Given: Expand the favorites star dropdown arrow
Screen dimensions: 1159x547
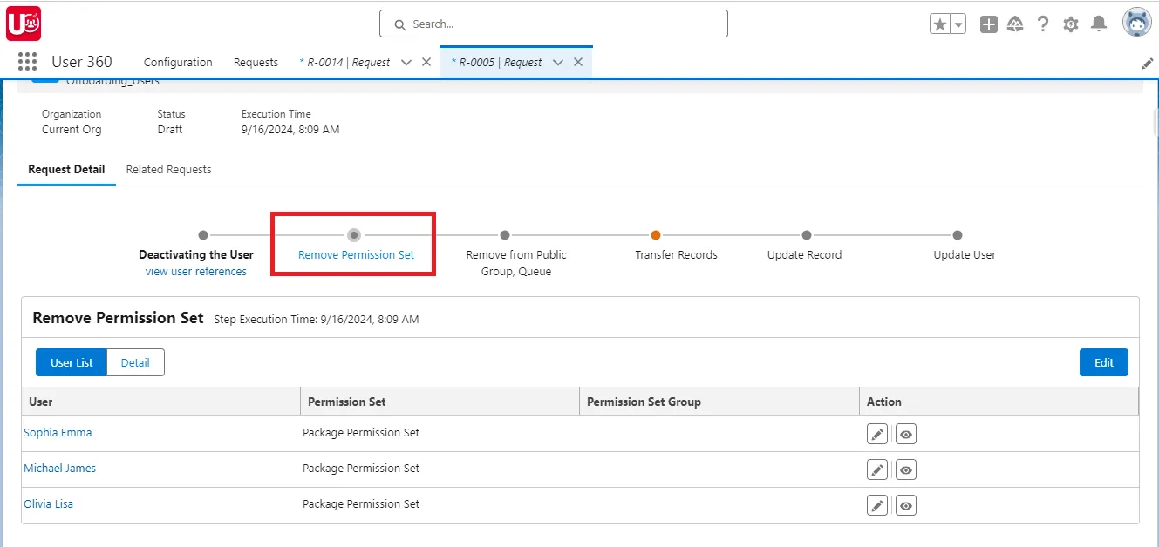Looking at the screenshot, I should pyautogui.click(x=956, y=24).
